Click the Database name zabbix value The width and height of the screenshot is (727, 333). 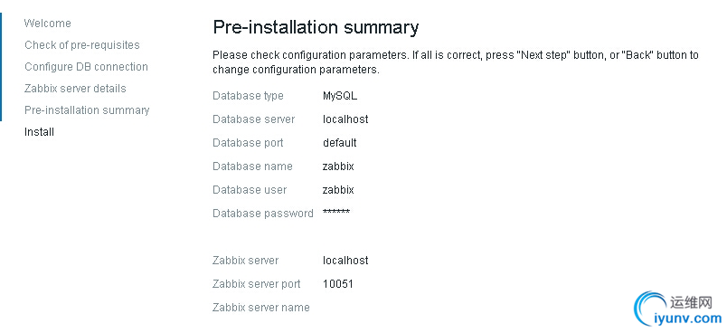tap(338, 166)
